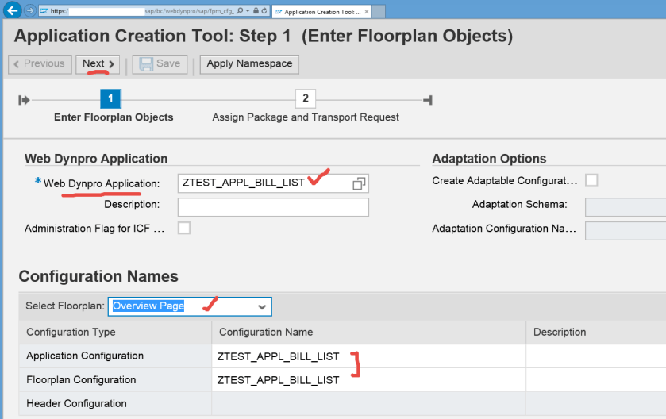Click roadmap step 1 marker

pos(110,99)
